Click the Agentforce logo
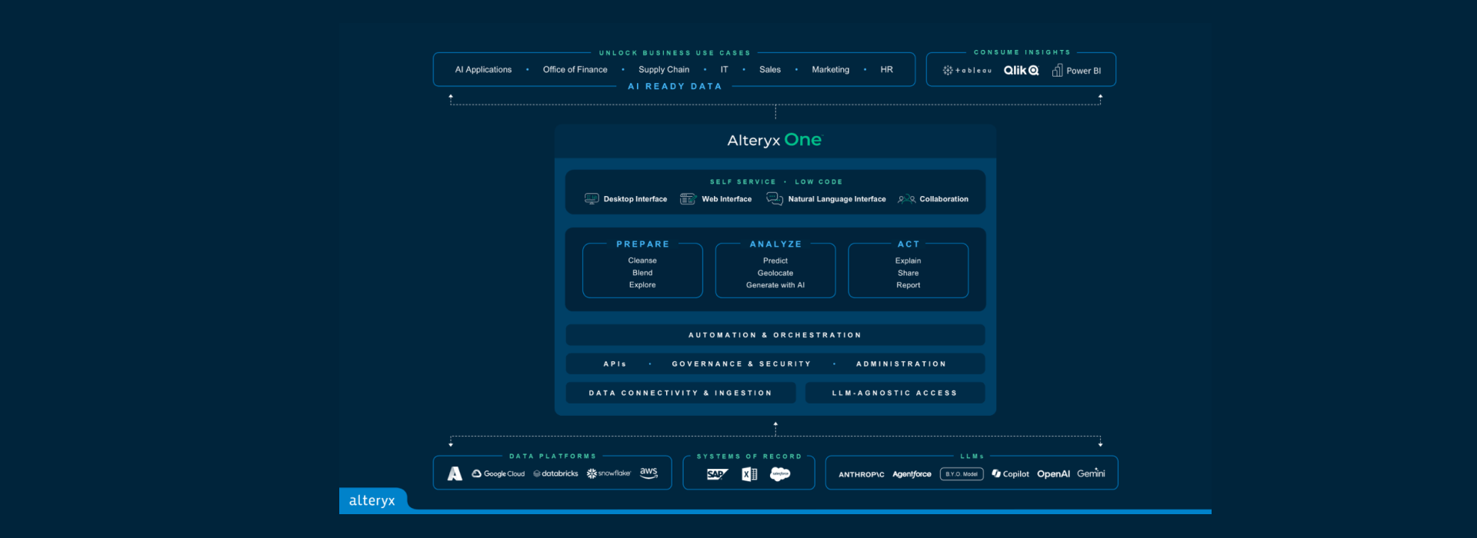1477x538 pixels. pos(912,474)
